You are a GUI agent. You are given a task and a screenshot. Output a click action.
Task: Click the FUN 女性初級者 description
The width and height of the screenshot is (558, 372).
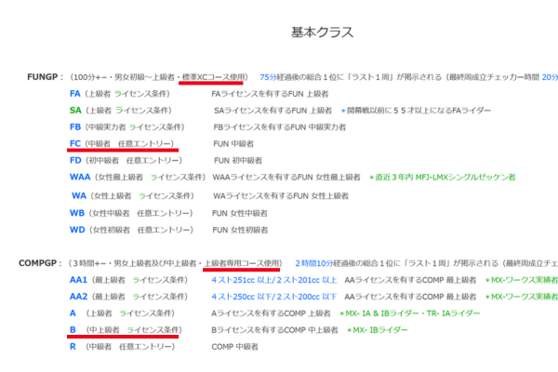(240, 230)
